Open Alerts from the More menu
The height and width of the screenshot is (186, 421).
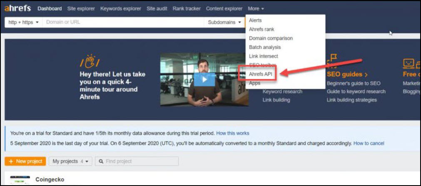pyautogui.click(x=255, y=20)
